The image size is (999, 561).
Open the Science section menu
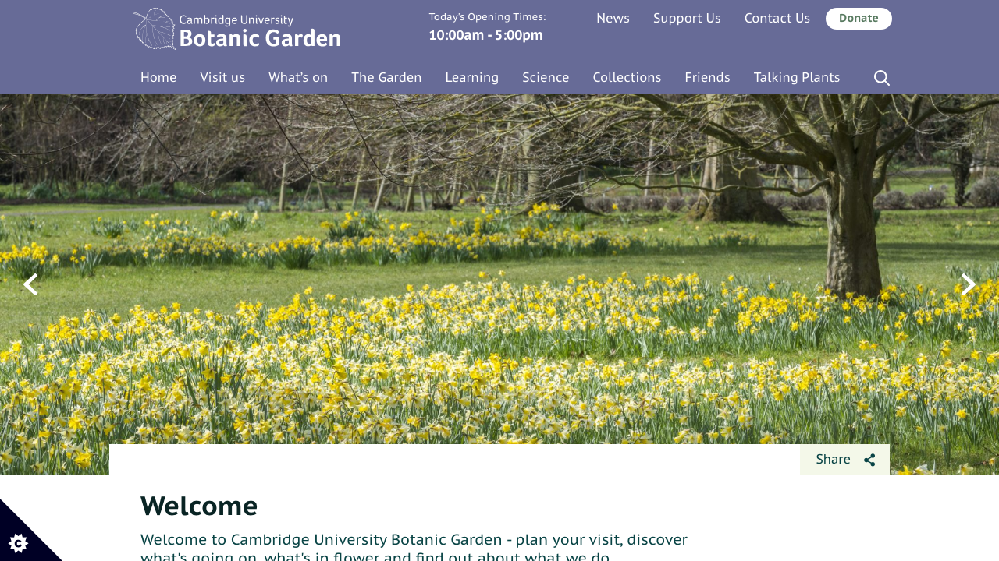[x=545, y=76]
